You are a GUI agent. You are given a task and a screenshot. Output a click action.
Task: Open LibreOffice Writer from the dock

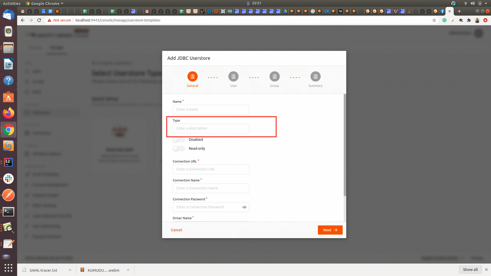tap(8, 64)
